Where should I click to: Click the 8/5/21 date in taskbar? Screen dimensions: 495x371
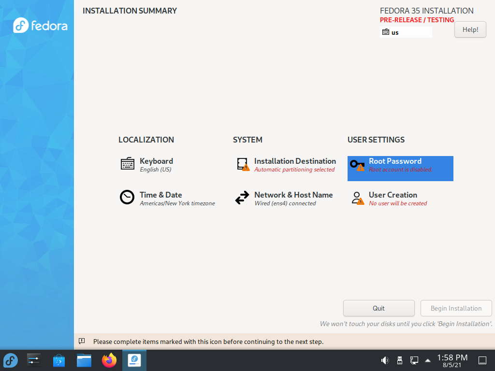(452, 365)
